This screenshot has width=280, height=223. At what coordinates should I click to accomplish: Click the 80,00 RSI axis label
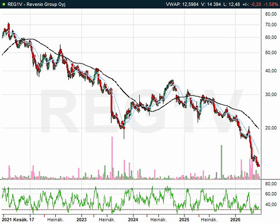pyautogui.click(x=271, y=184)
